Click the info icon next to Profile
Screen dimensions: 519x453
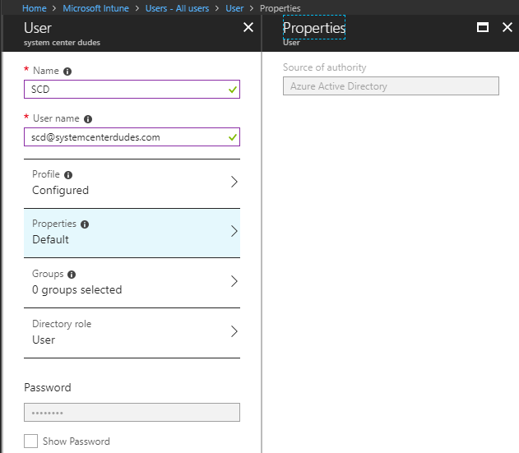pyautogui.click(x=68, y=175)
